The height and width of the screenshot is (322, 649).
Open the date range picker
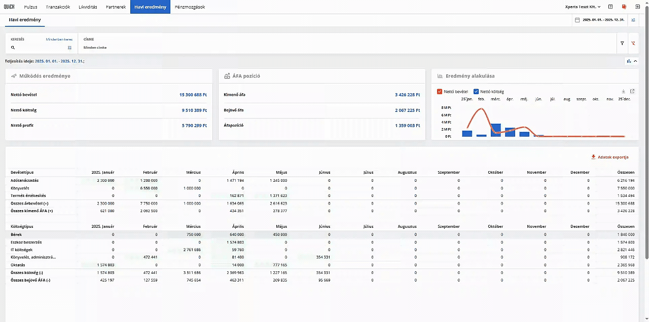(600, 20)
